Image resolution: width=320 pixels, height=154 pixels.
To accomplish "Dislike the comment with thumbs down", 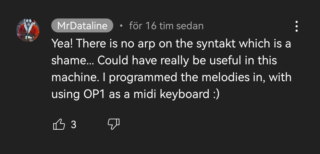I will [113, 124].
